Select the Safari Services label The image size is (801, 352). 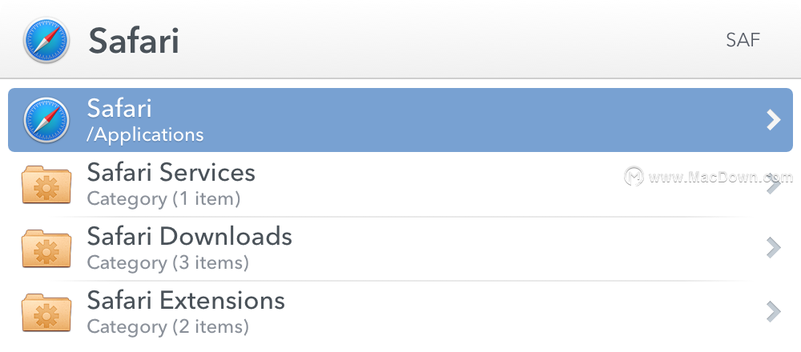(171, 173)
